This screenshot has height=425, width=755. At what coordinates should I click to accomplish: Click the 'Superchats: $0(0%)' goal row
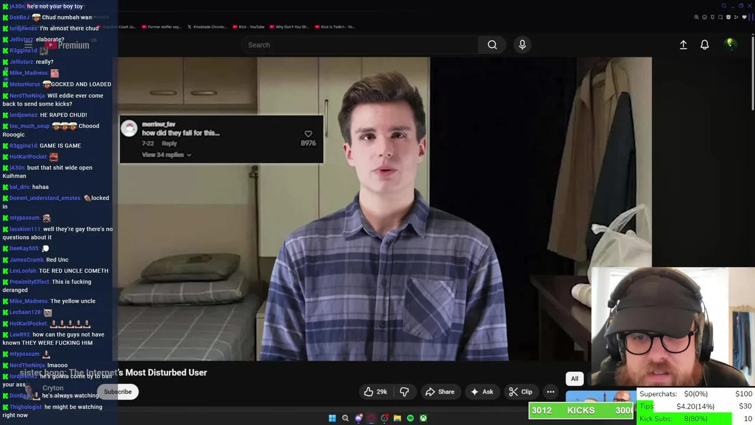tap(695, 394)
